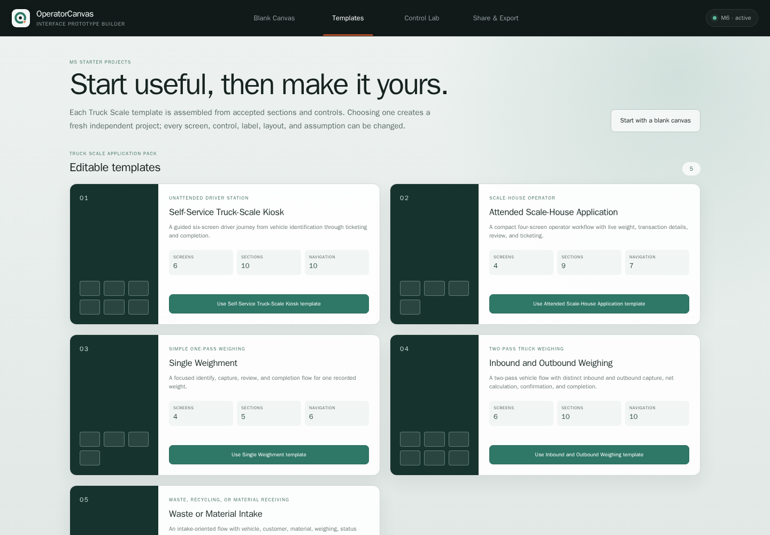Click the Simple One-Pass Weighing label
Screen dimensions: 770x535
207,349
